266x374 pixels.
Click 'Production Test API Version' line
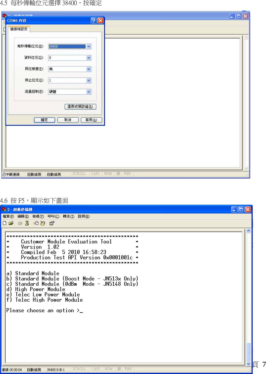click(77, 257)
